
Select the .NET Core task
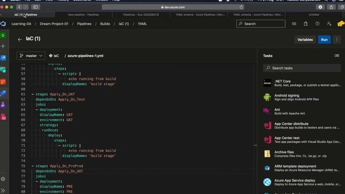click(x=302, y=83)
